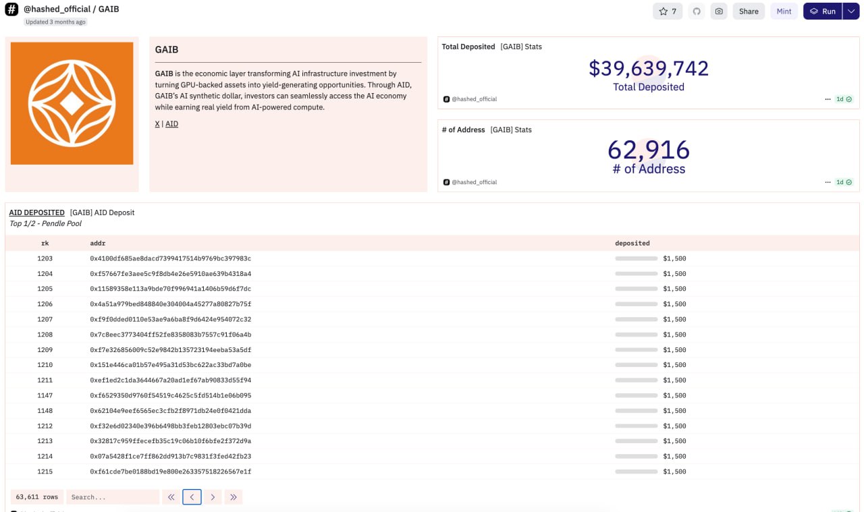Star the GAIB dashboard
Image resolution: width=864 pixels, height=512 pixels.
(668, 11)
